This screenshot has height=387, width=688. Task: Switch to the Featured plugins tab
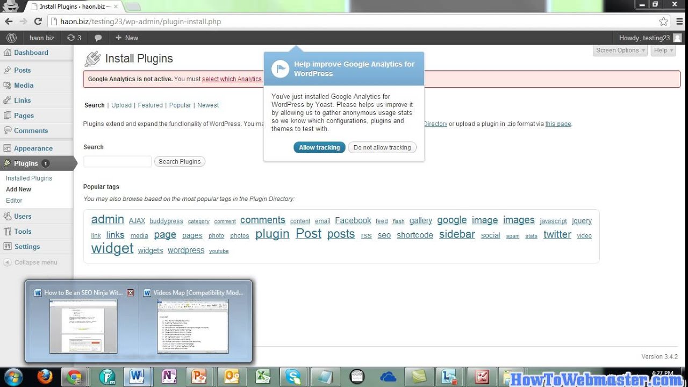(150, 105)
